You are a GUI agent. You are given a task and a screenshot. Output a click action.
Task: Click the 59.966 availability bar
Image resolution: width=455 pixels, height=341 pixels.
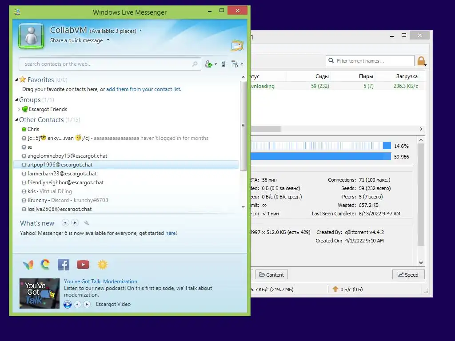point(321,157)
